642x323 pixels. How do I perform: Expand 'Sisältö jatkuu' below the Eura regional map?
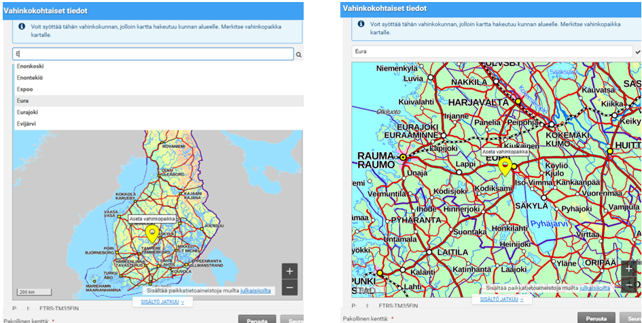[501, 299]
